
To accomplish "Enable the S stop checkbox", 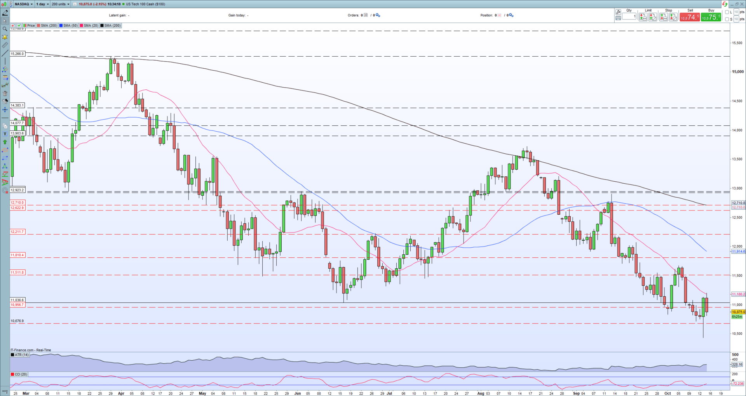I will coord(727,19).
